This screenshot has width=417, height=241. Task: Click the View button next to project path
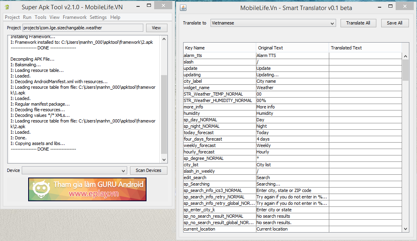(156, 28)
